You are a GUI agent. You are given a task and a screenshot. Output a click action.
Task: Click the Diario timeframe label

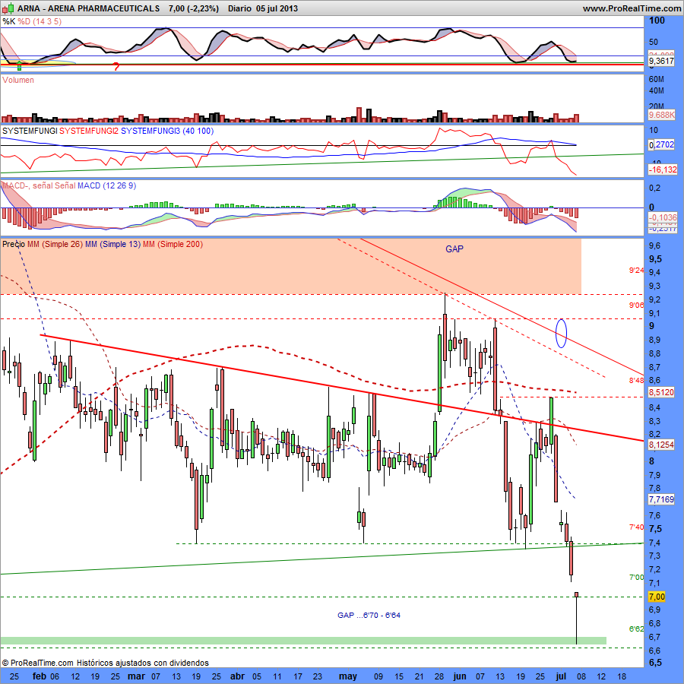click(239, 8)
